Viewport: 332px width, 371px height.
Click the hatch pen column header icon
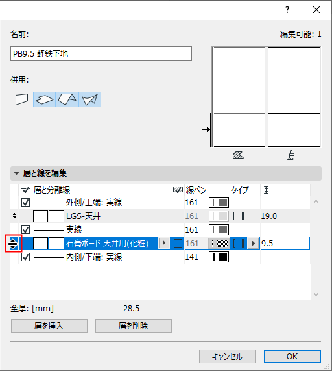pos(178,190)
